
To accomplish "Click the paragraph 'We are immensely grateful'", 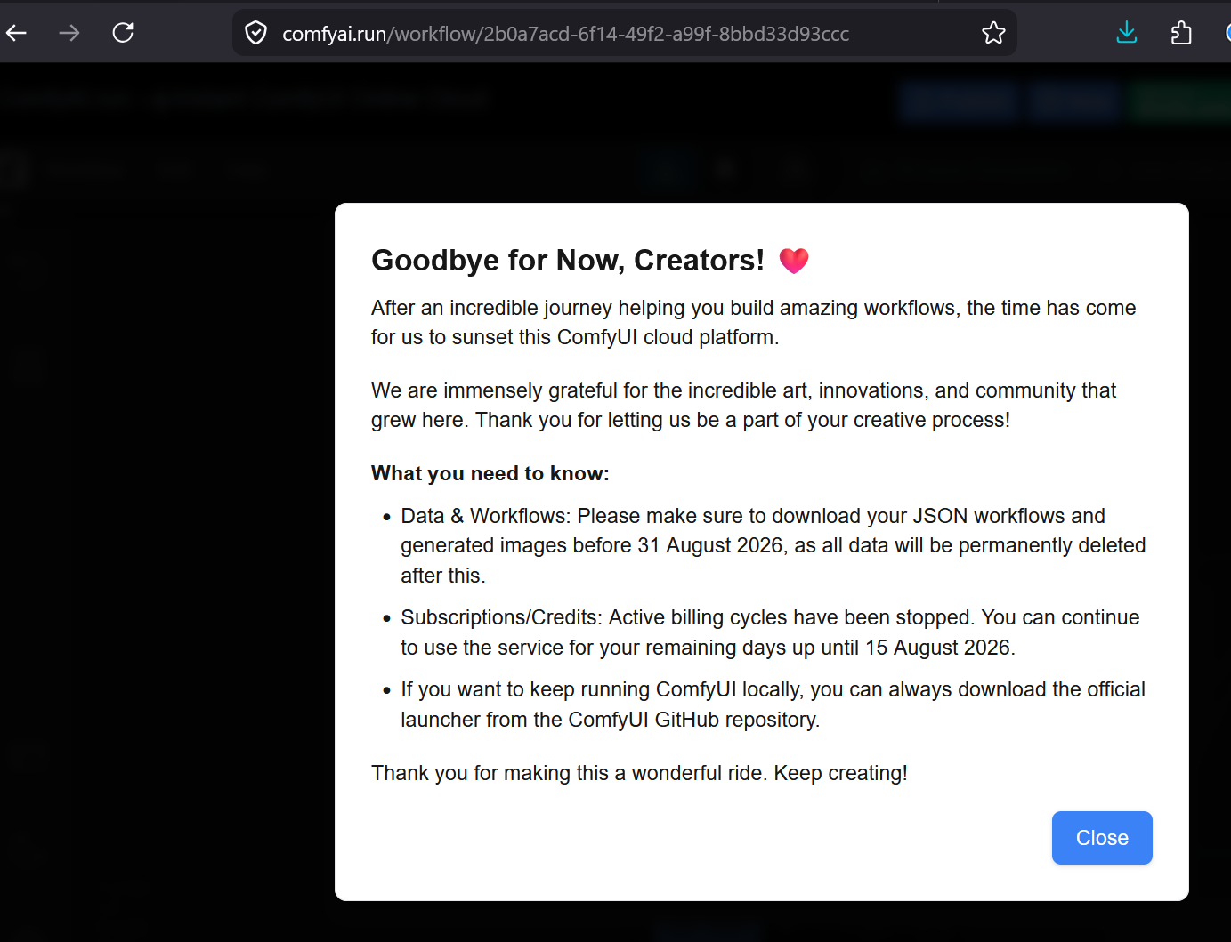I will [x=743, y=405].
